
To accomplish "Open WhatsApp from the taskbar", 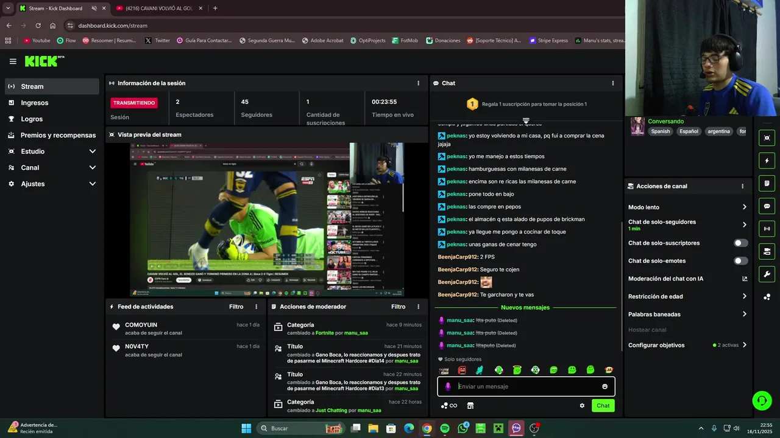I will pyautogui.click(x=463, y=428).
